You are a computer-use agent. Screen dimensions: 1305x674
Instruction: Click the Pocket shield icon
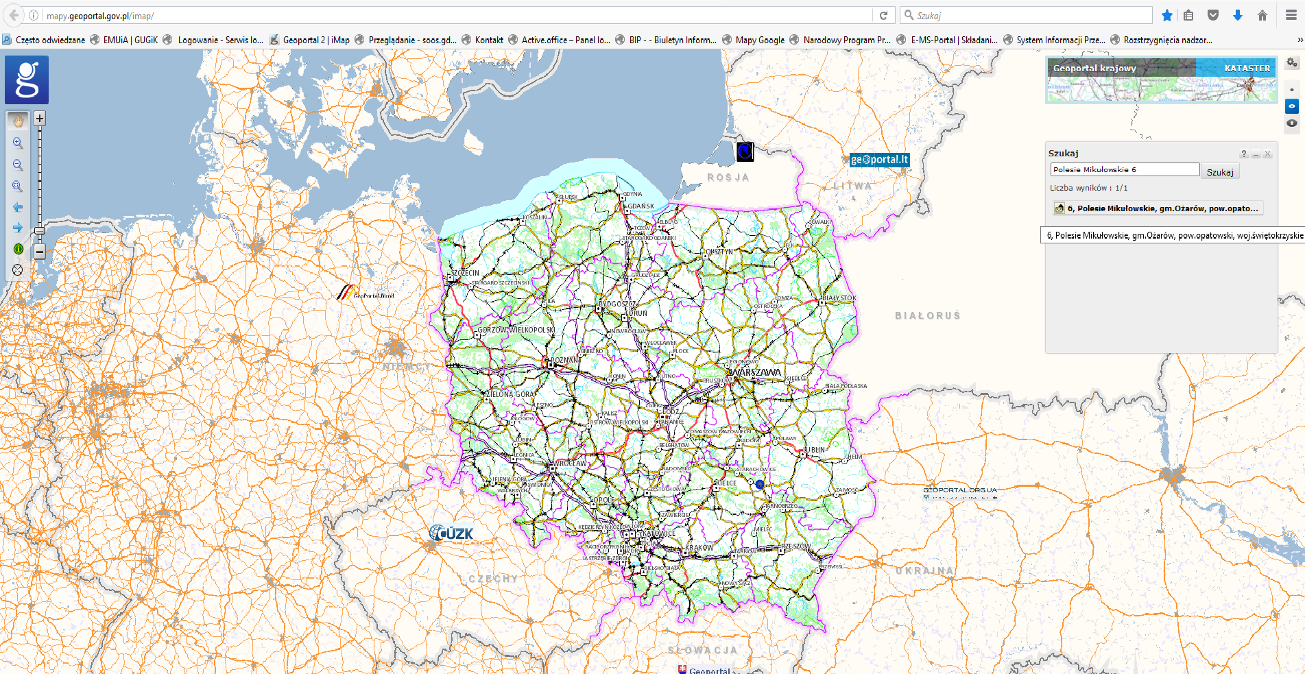tap(1213, 15)
